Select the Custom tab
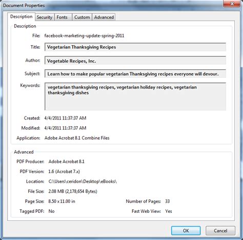Screen dimensions: 243x240 point(82,17)
